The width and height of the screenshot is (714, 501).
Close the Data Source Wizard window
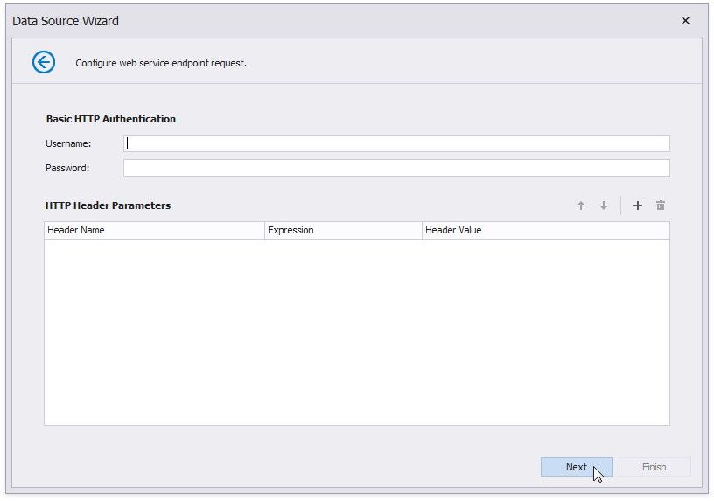(685, 21)
